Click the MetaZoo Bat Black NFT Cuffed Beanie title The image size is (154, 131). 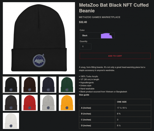click(x=114, y=8)
